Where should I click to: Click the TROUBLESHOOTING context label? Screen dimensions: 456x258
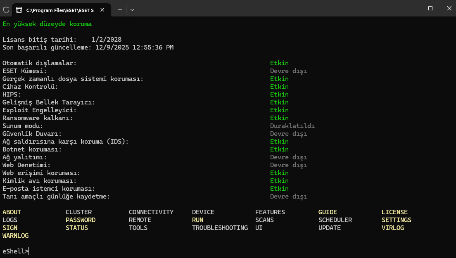[x=220, y=228]
